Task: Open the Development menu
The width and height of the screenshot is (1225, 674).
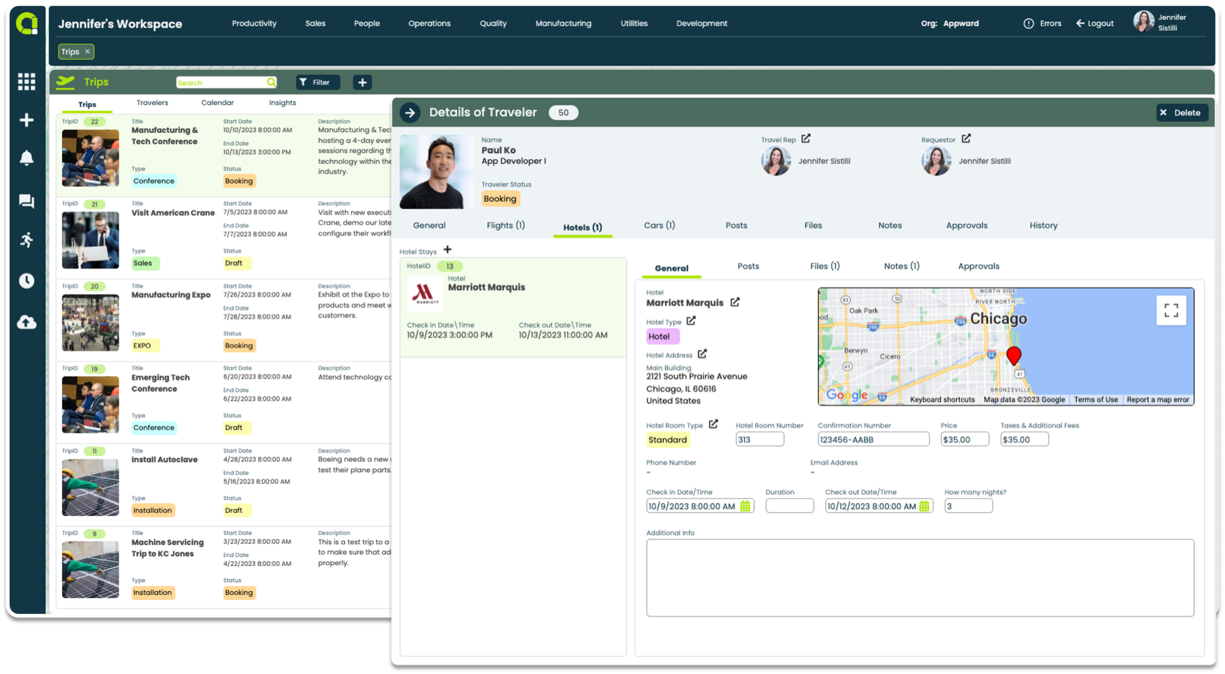Action: (x=702, y=23)
